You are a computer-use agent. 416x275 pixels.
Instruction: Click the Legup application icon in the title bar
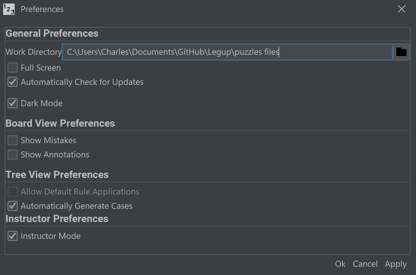(9, 9)
